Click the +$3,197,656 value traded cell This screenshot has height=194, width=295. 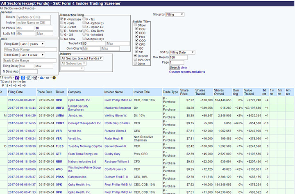pos(253,108)
